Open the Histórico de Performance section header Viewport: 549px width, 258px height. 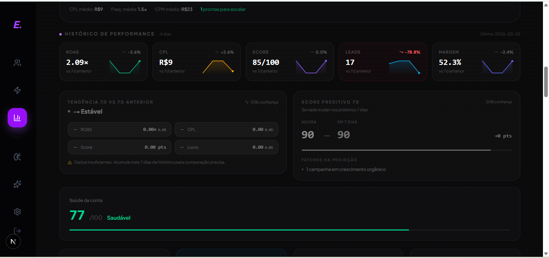[x=109, y=34]
